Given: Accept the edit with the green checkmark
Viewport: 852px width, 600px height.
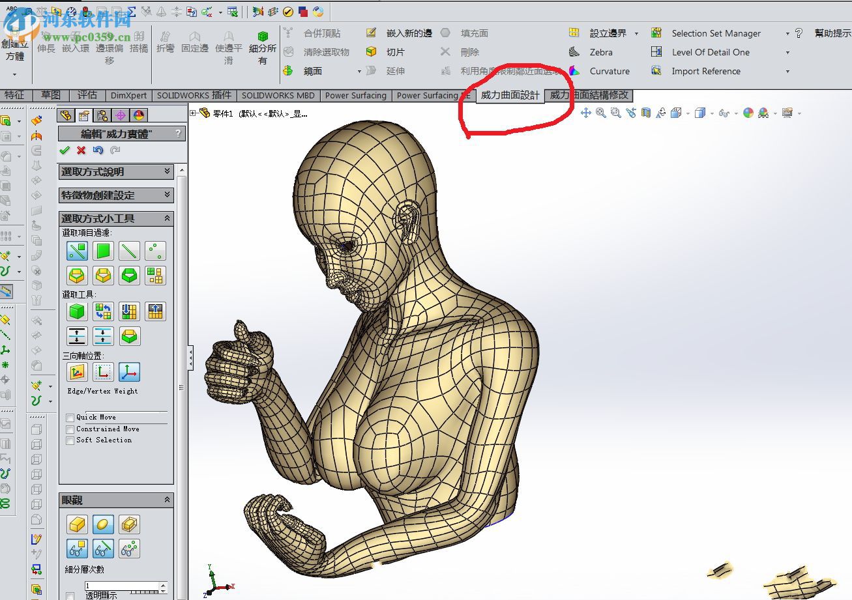Looking at the screenshot, I should pyautogui.click(x=64, y=150).
